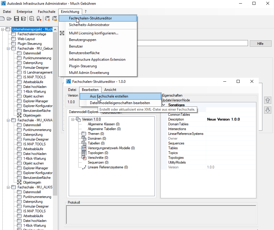Click the tree scrollbar up arrow
This screenshot has width=274, height=230.
coord(55,30)
